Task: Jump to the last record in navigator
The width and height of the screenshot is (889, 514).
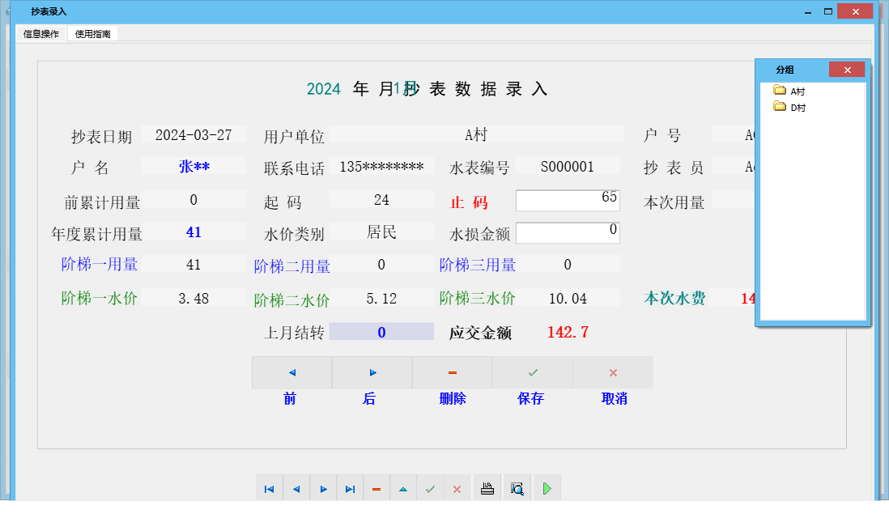Action: [x=350, y=488]
